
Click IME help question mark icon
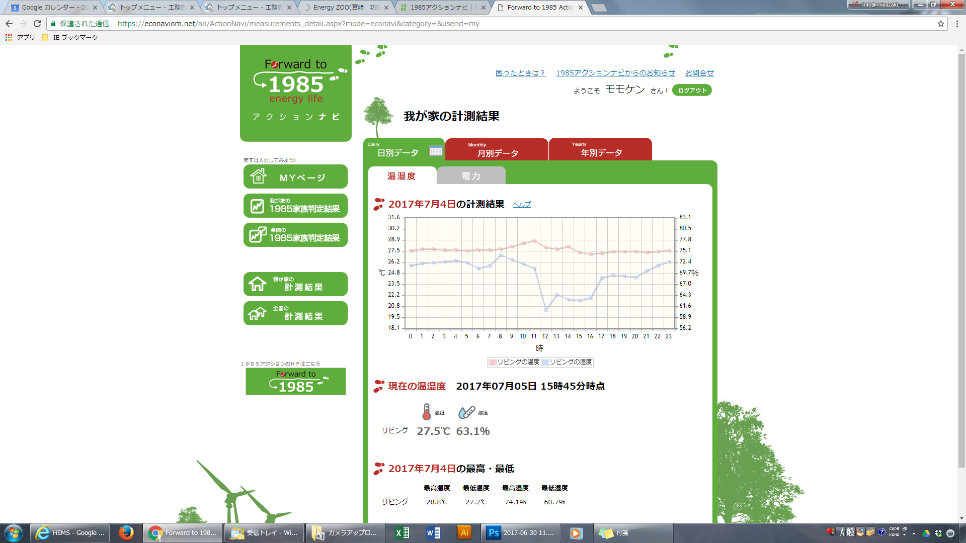pos(881,532)
